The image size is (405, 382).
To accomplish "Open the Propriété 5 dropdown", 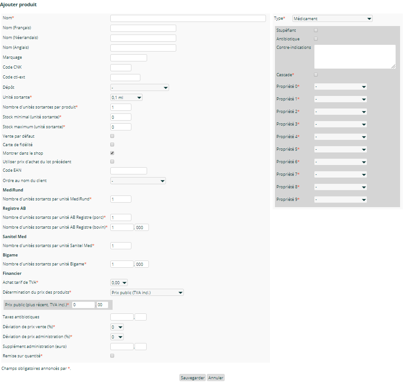I will coord(340,149).
